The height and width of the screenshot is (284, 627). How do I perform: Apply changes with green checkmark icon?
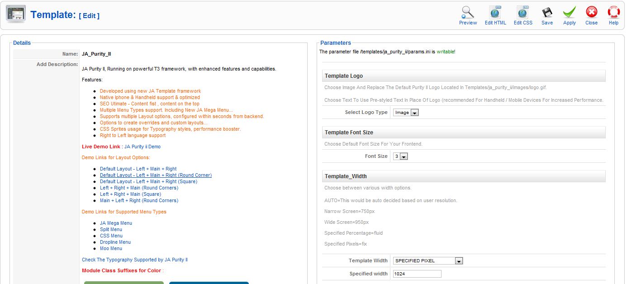click(x=569, y=12)
